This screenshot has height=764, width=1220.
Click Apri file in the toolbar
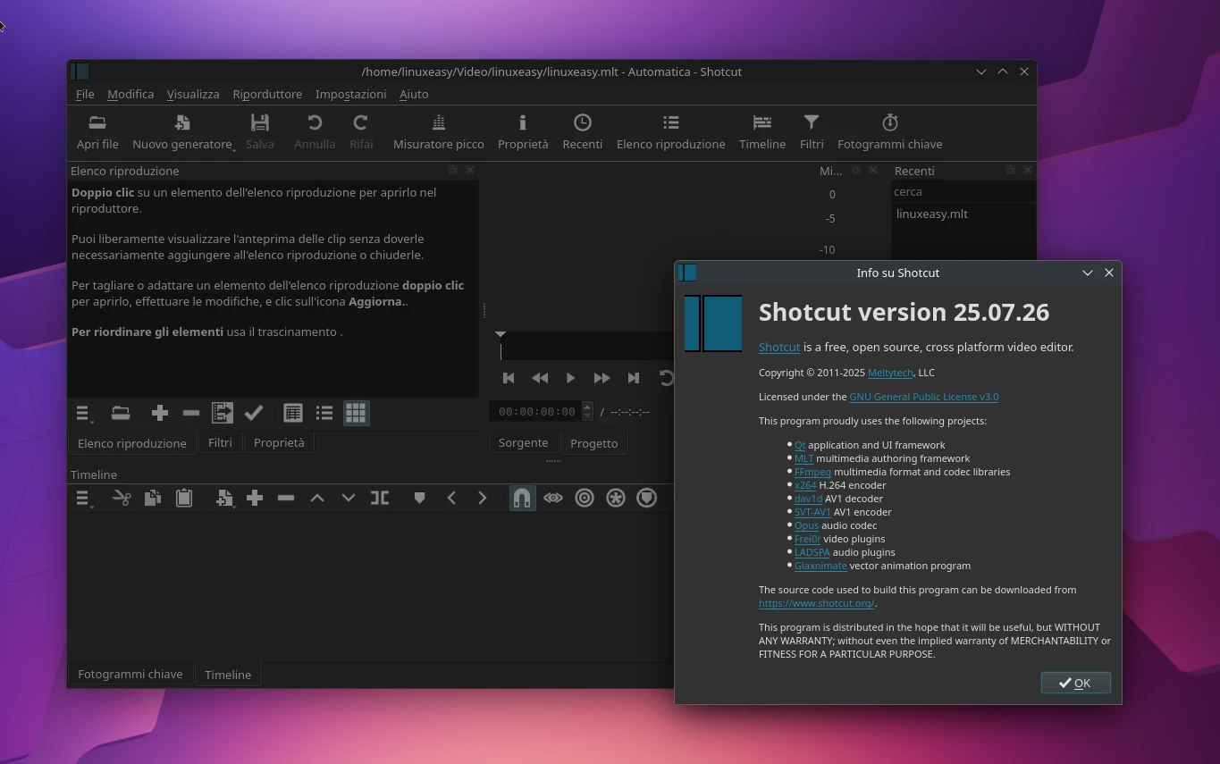[97, 131]
